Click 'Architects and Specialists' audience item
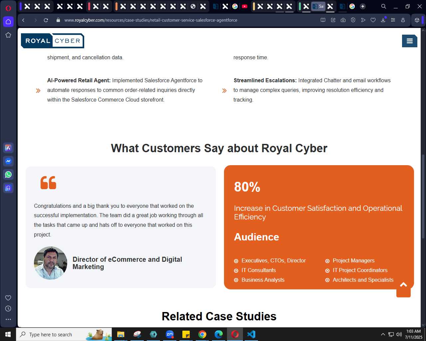The image size is (426, 341). [x=363, y=280]
